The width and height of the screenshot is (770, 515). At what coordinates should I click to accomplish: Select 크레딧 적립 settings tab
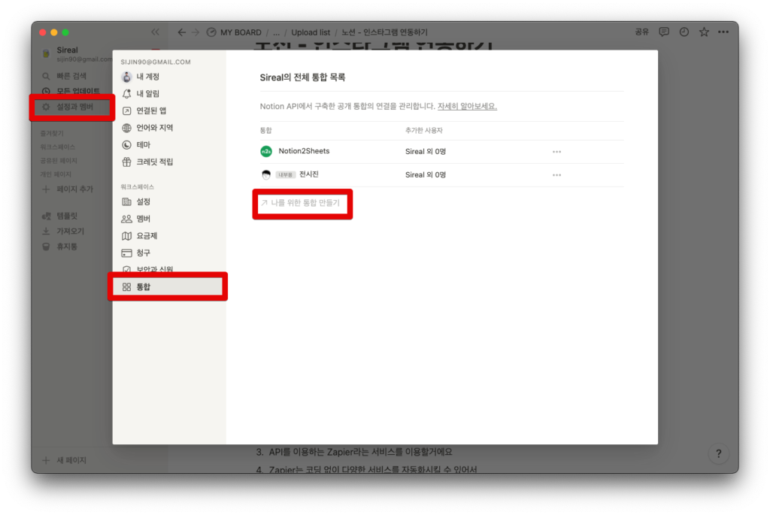point(169,162)
